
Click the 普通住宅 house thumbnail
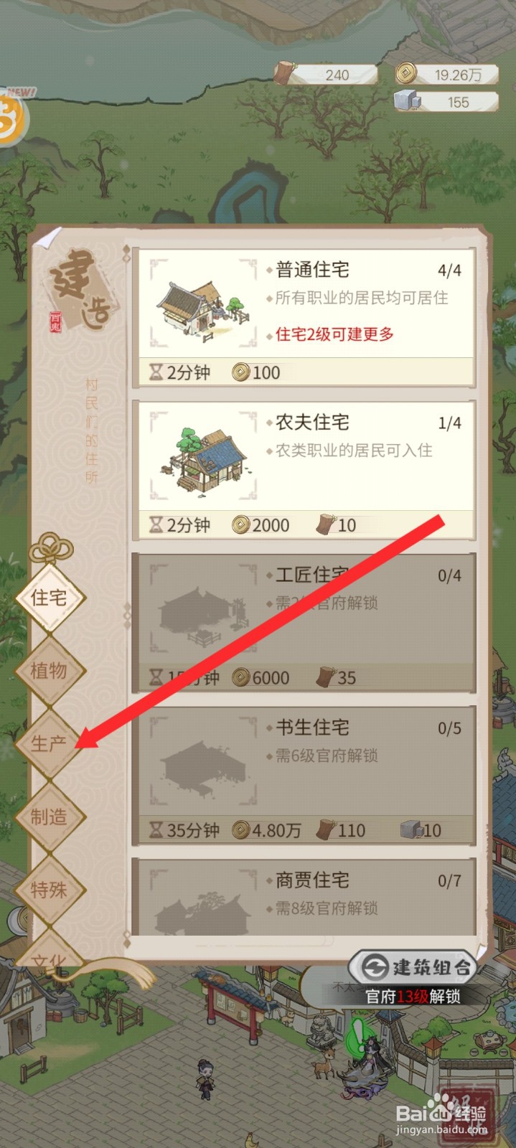tap(203, 307)
